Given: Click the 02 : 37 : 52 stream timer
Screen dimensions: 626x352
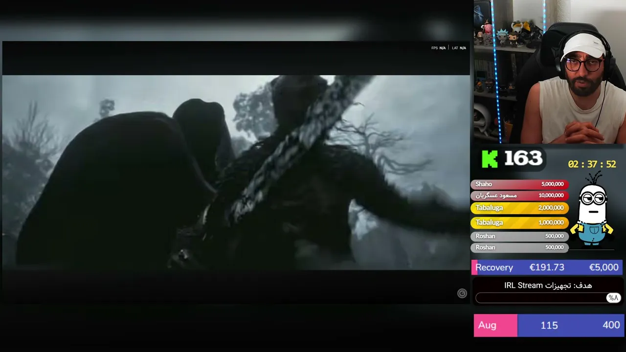Looking at the screenshot, I should point(592,164).
